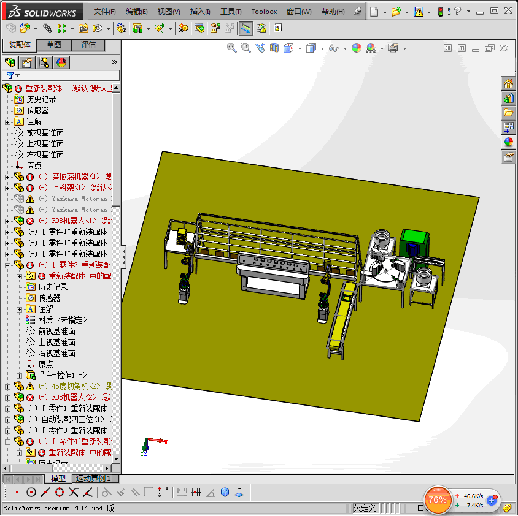Collapse the 零件4^重新装配体 node
The width and height of the screenshot is (518, 516).
7,442
